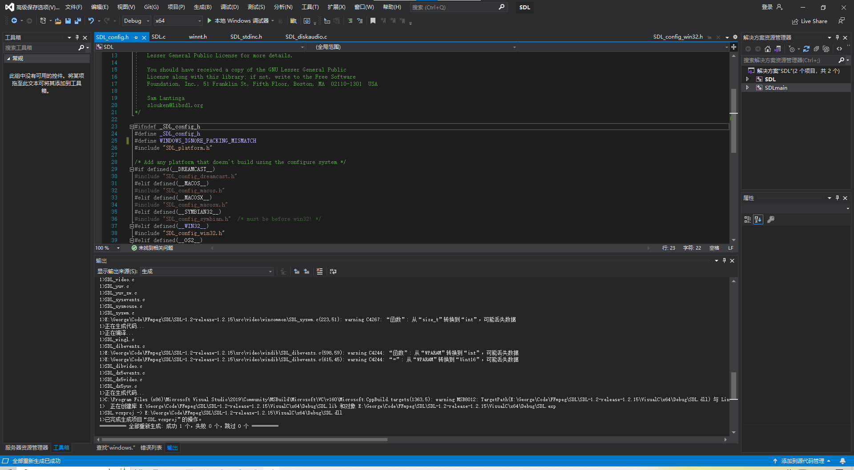Switch to the 查找"windows." results tab
Screen dimensions: 854x470
(x=116, y=448)
